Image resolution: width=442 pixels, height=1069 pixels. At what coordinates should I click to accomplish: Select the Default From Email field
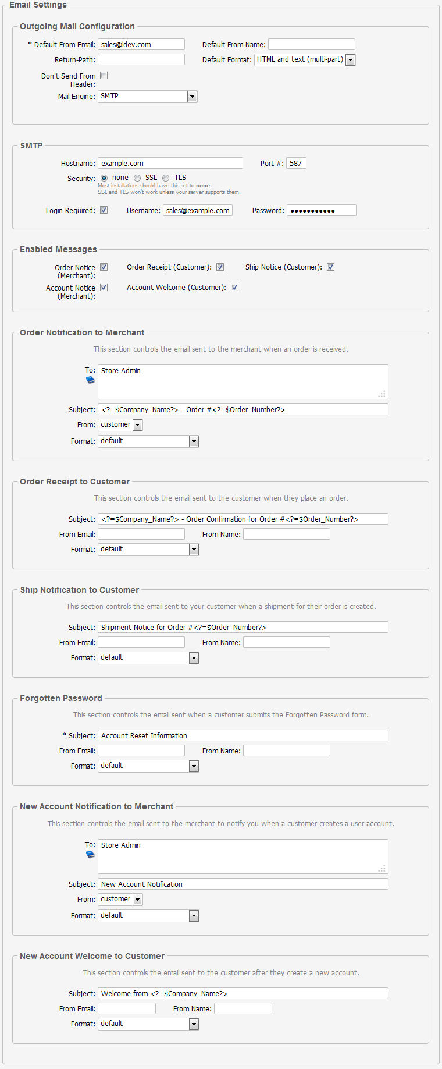pyautogui.click(x=141, y=45)
